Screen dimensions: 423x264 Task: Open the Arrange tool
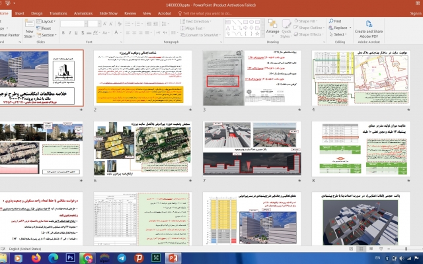[x=272, y=28]
